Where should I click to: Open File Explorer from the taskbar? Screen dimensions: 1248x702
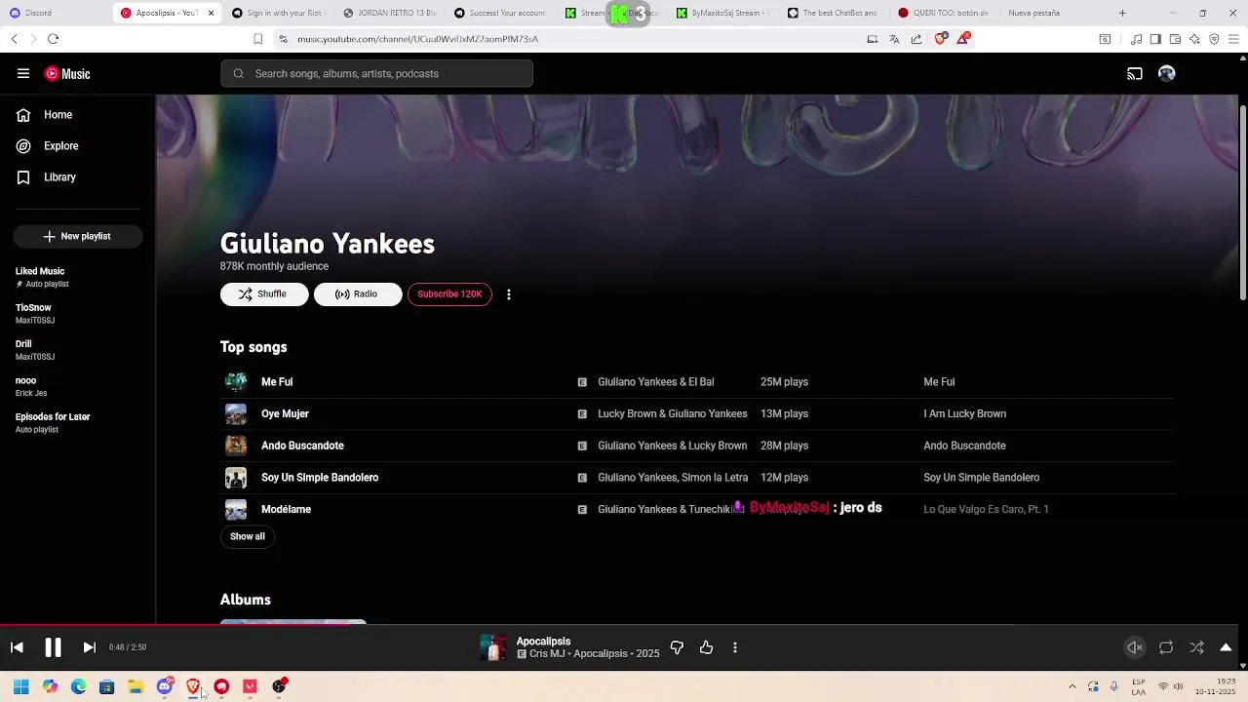[x=136, y=686]
